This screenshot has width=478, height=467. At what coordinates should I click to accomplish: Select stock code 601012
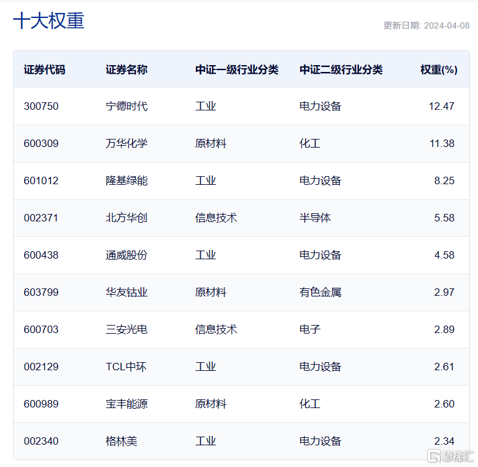tap(41, 180)
